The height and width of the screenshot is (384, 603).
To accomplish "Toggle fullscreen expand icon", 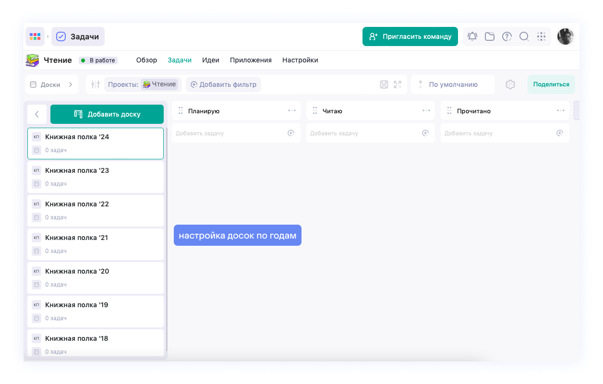I will [x=398, y=84].
